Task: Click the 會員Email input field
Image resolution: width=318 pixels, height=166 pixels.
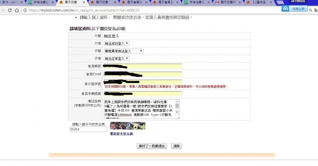Action: click(143, 74)
